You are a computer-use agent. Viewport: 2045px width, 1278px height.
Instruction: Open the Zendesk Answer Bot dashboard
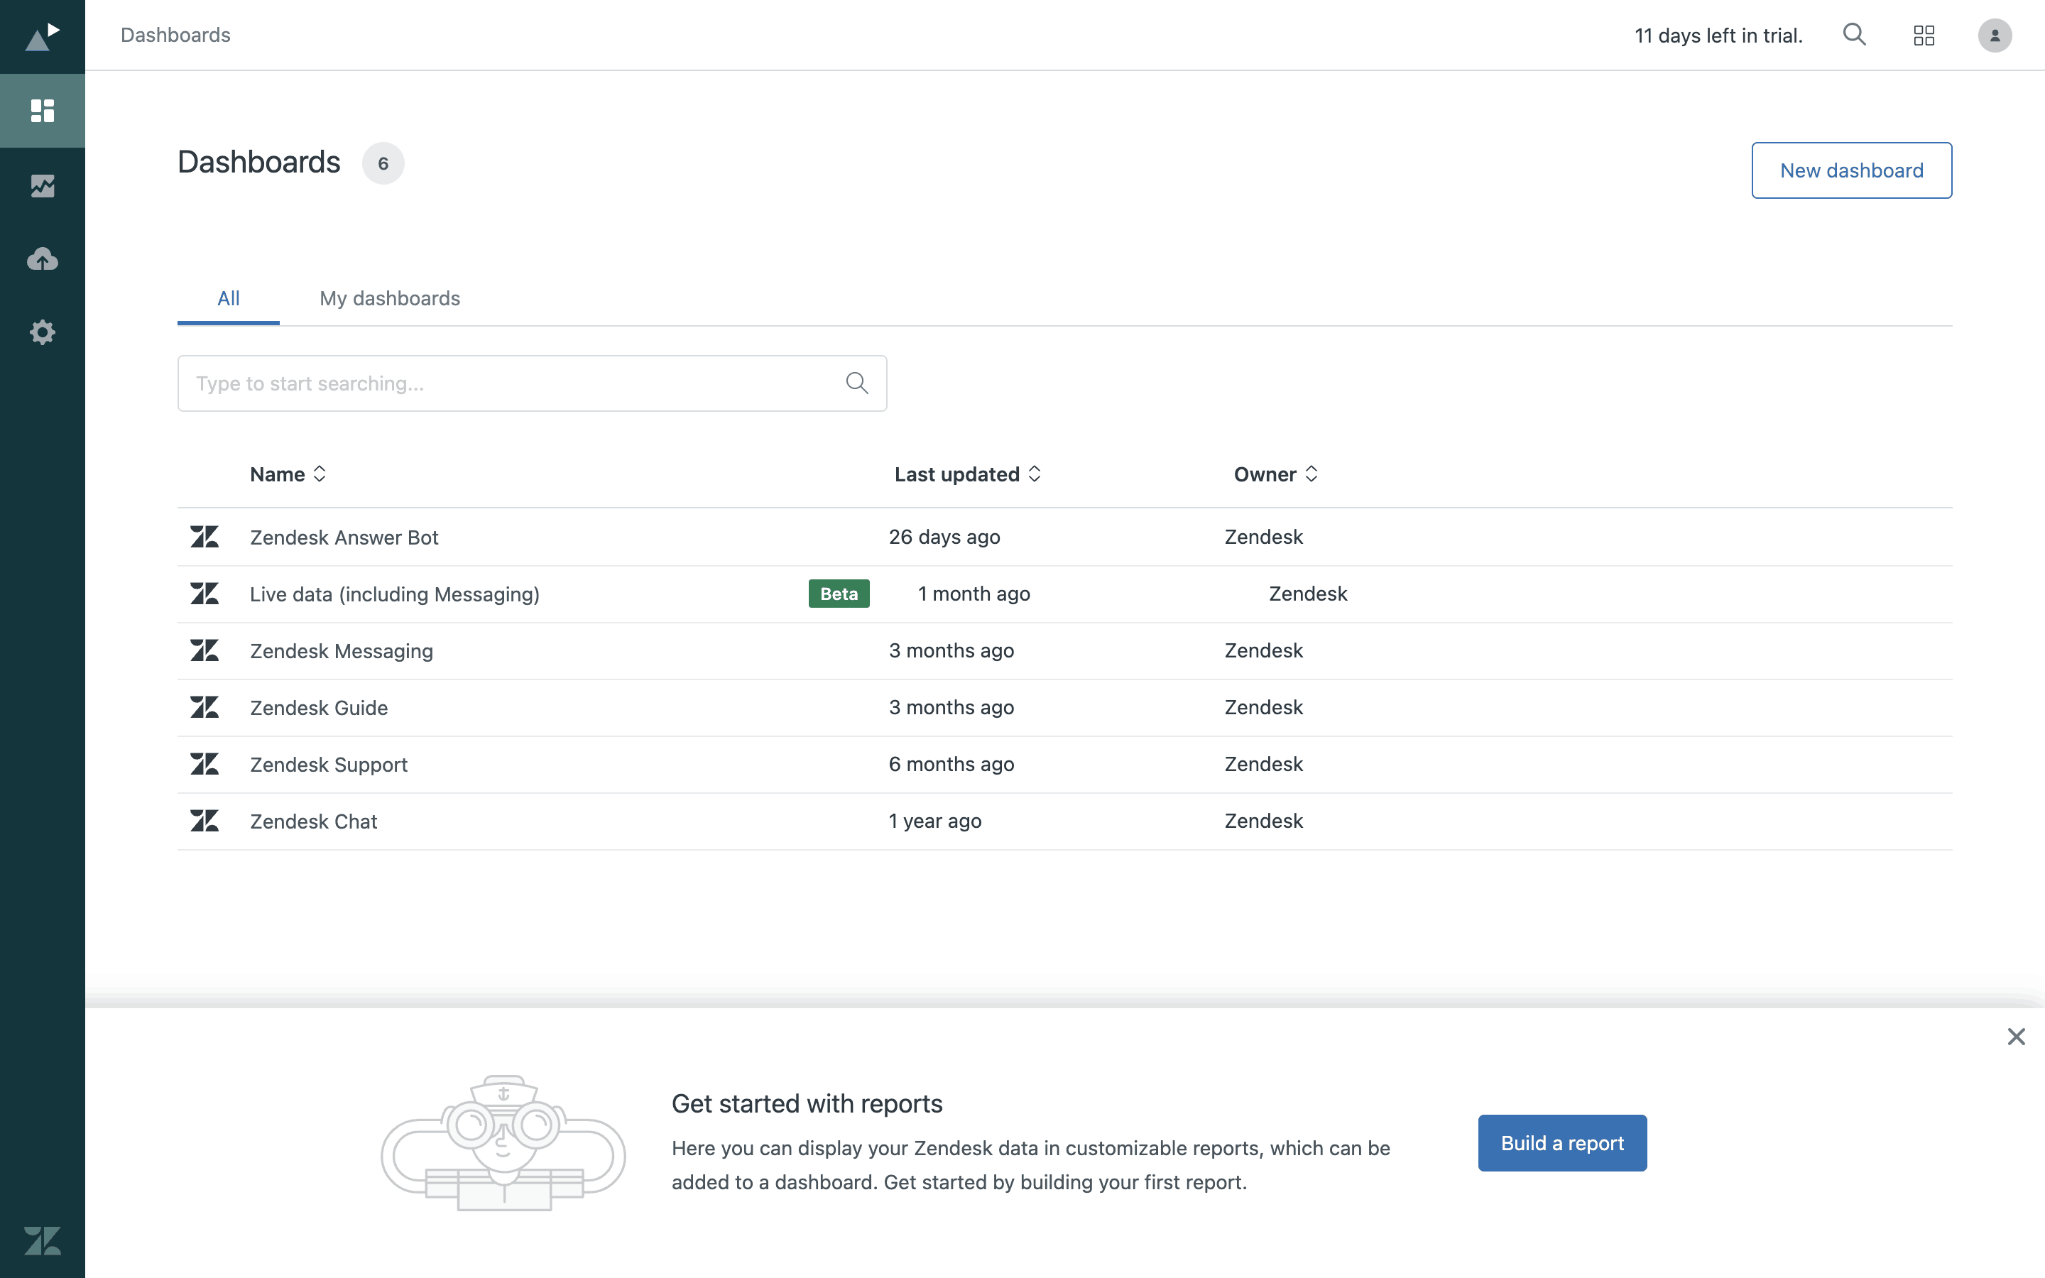pyautogui.click(x=344, y=537)
